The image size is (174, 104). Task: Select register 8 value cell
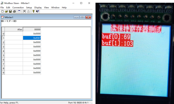tap(32, 68)
